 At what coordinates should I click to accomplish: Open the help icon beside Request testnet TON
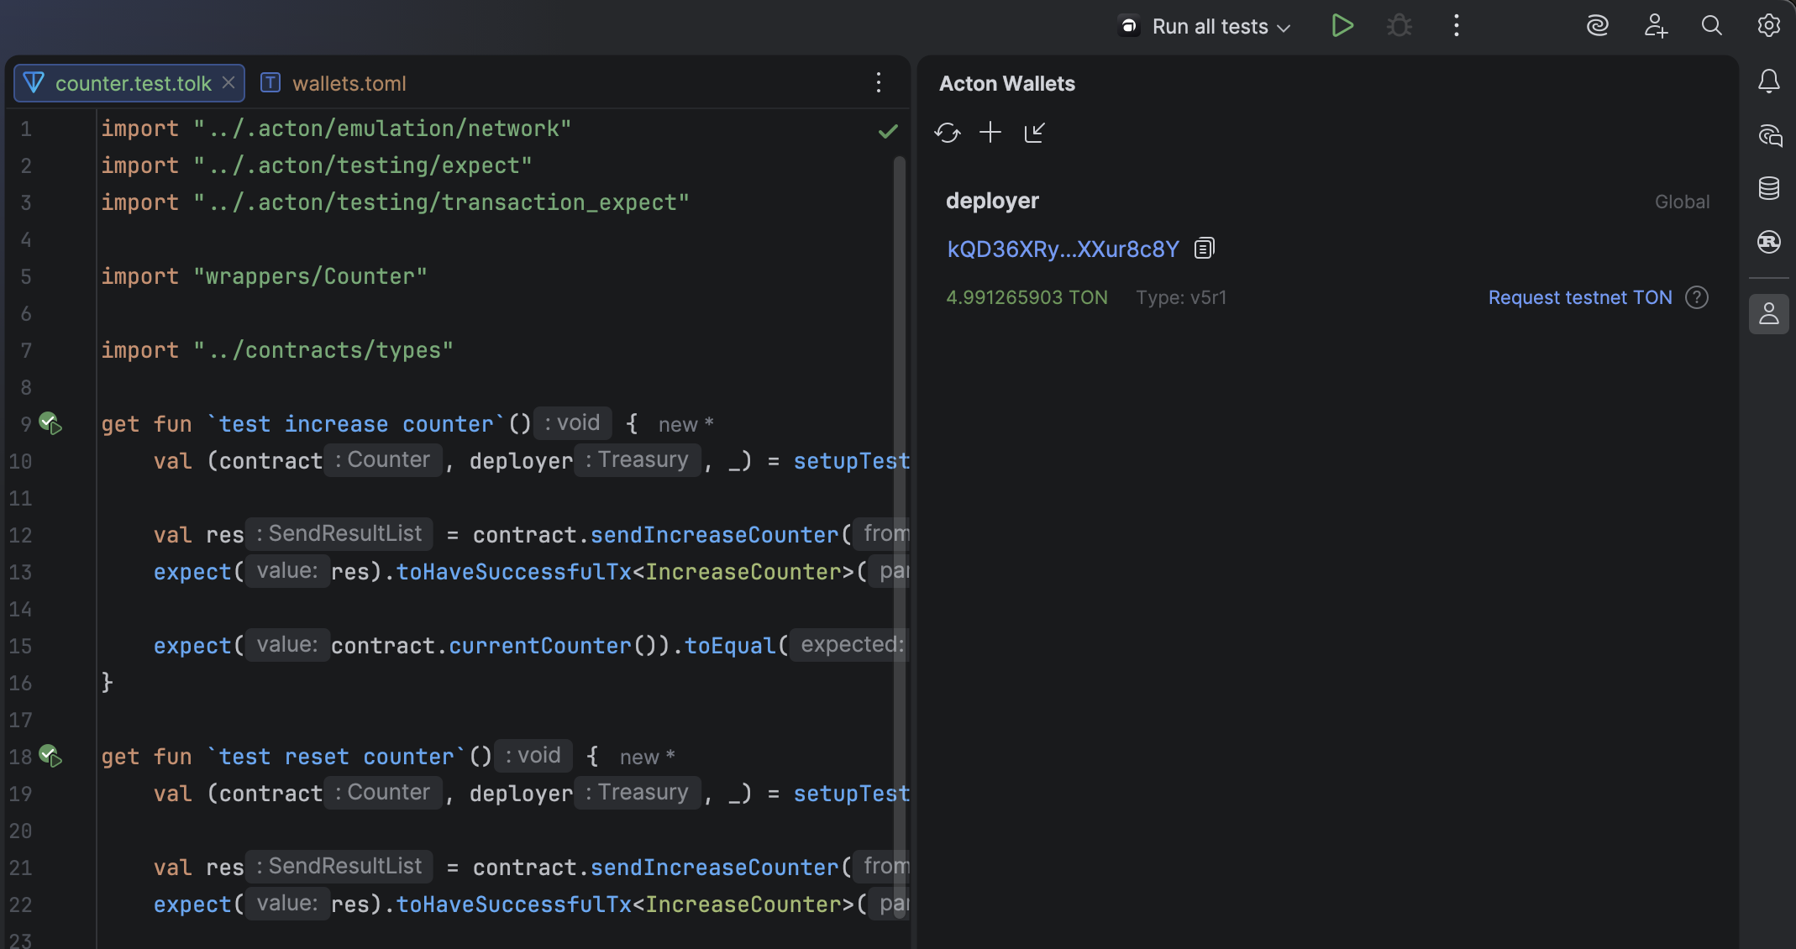1697,297
